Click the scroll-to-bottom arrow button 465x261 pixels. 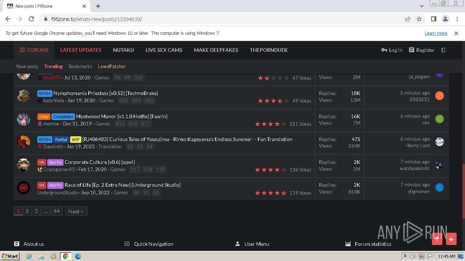(x=451, y=239)
